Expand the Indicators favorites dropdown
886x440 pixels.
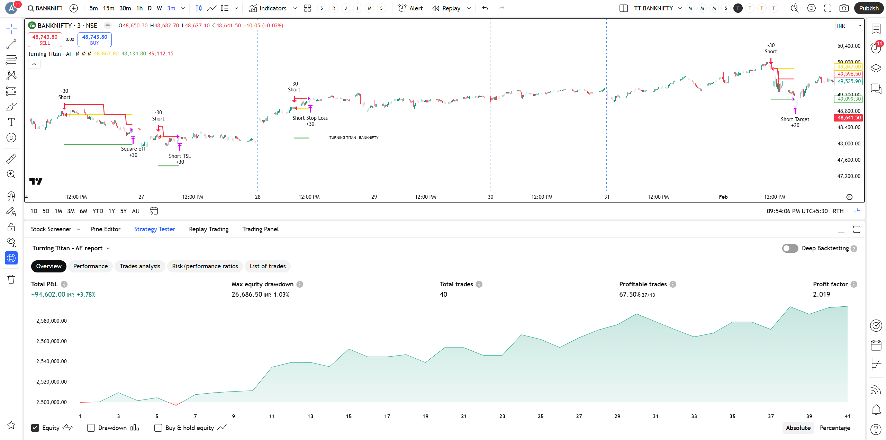coord(295,8)
